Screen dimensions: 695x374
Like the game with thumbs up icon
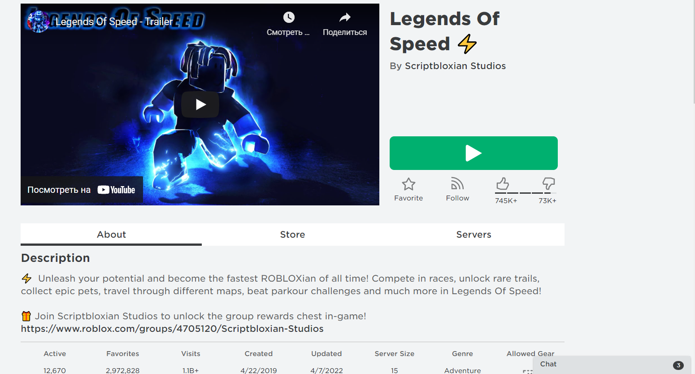pos(503,184)
